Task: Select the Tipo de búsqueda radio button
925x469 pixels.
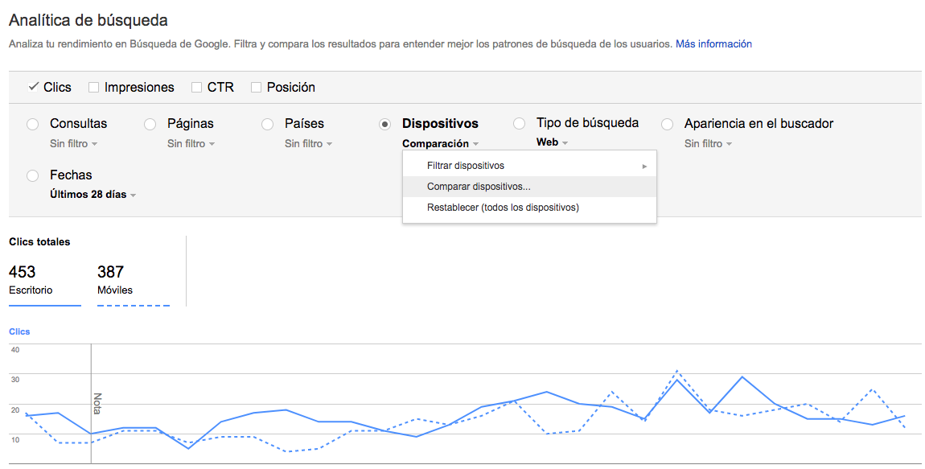Action: 519,124
